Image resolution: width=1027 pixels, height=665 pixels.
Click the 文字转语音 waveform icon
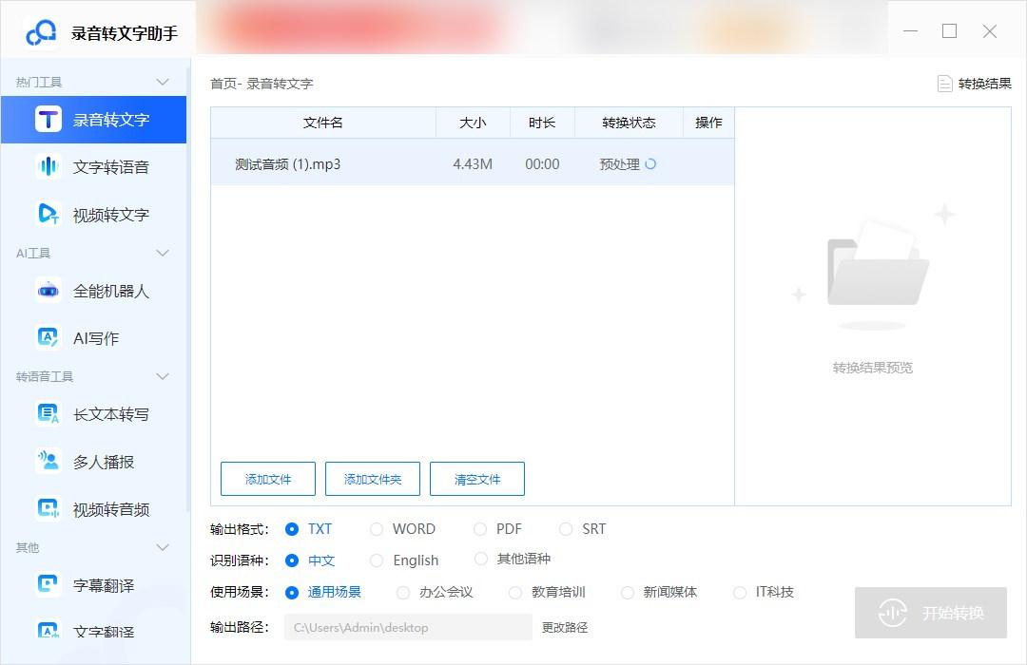click(48, 167)
